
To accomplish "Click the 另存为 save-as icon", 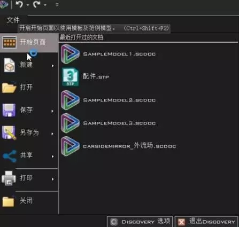I will 9,132.
